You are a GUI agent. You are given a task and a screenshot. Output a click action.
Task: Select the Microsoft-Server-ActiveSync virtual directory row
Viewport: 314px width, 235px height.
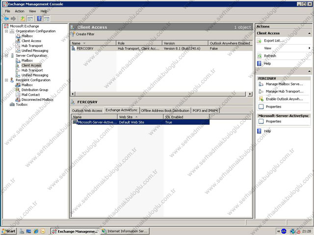(141, 122)
